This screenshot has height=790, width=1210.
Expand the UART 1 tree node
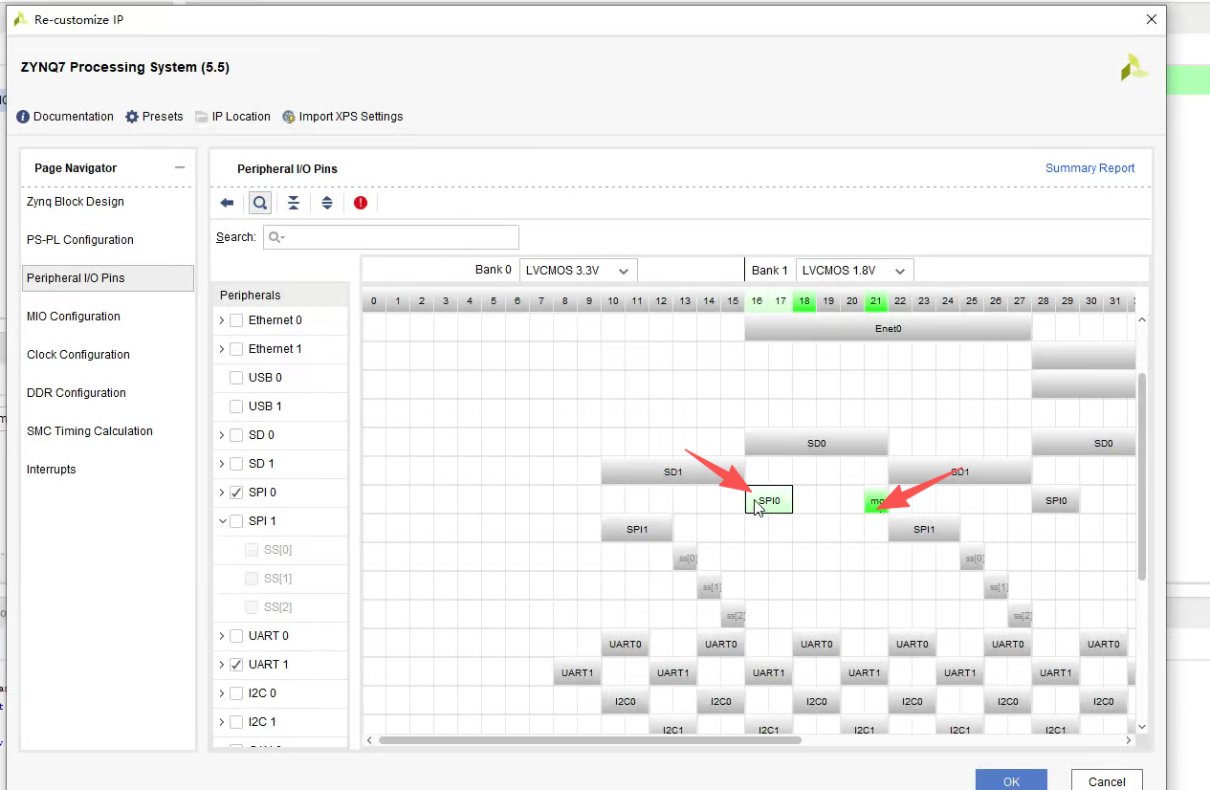click(x=222, y=665)
